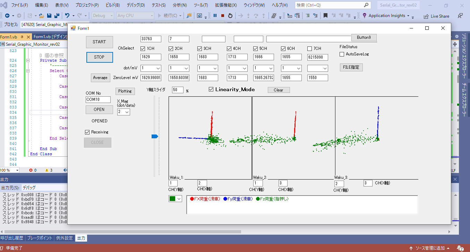This screenshot has width=470, height=252.
Task: Click the Y軸スライダ vertical slider thumb
Action: coord(155,137)
